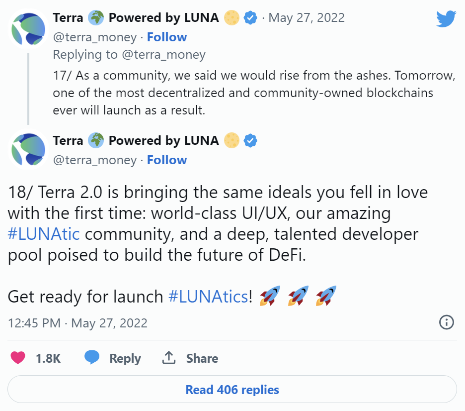Image resolution: width=465 pixels, height=411 pixels.
Task: Click Follow on the second tweet
Action: (x=167, y=160)
